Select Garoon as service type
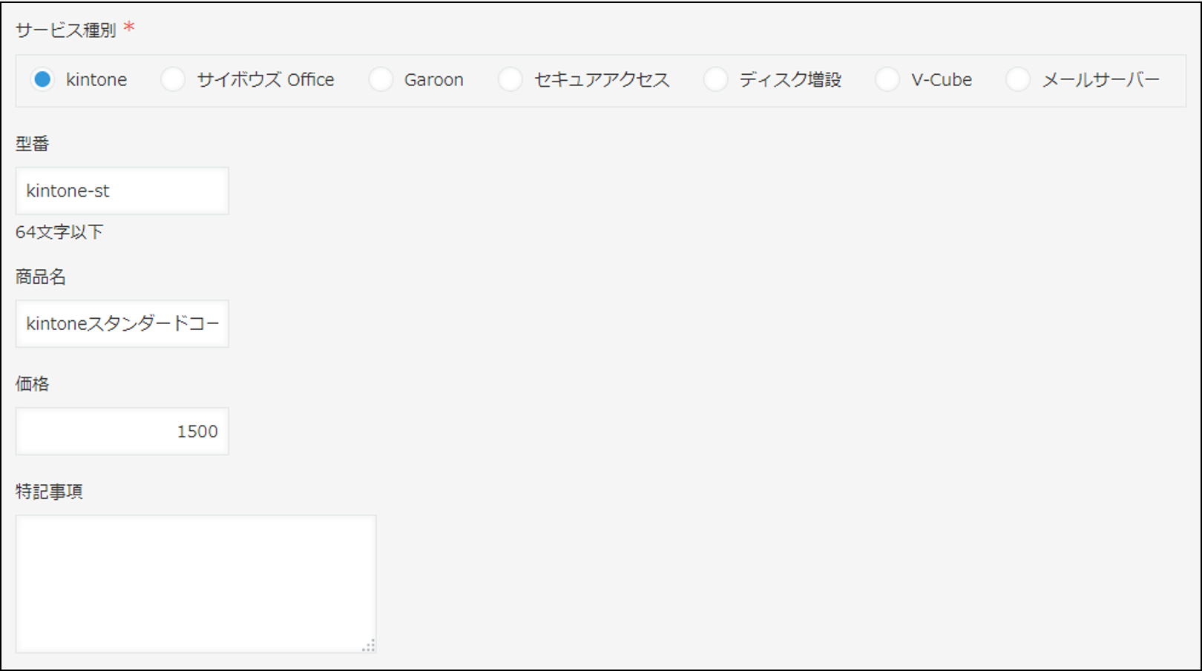The image size is (1202, 671). (381, 79)
